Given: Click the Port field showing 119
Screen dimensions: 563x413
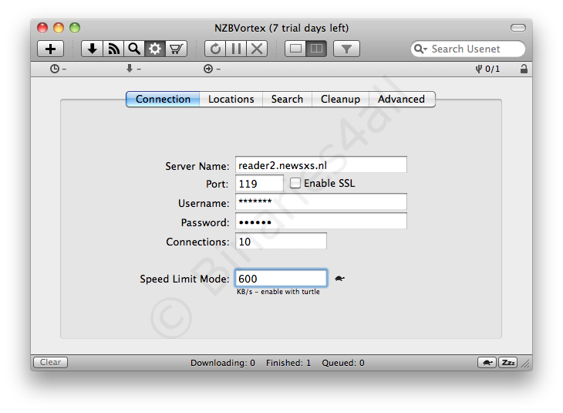Looking at the screenshot, I should coord(259,183).
